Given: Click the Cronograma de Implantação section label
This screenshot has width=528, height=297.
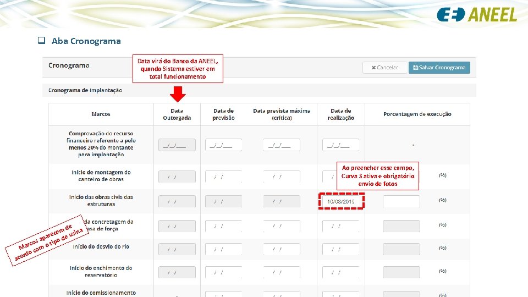Looking at the screenshot, I should pyautogui.click(x=85, y=90).
